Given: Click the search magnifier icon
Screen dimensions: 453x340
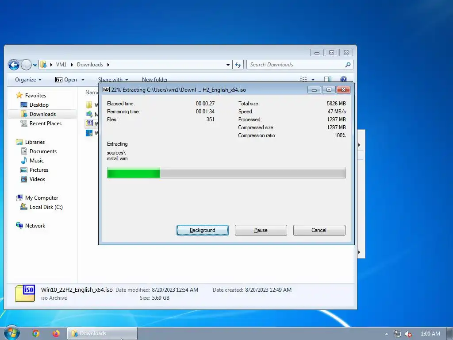Looking at the screenshot, I should point(348,65).
